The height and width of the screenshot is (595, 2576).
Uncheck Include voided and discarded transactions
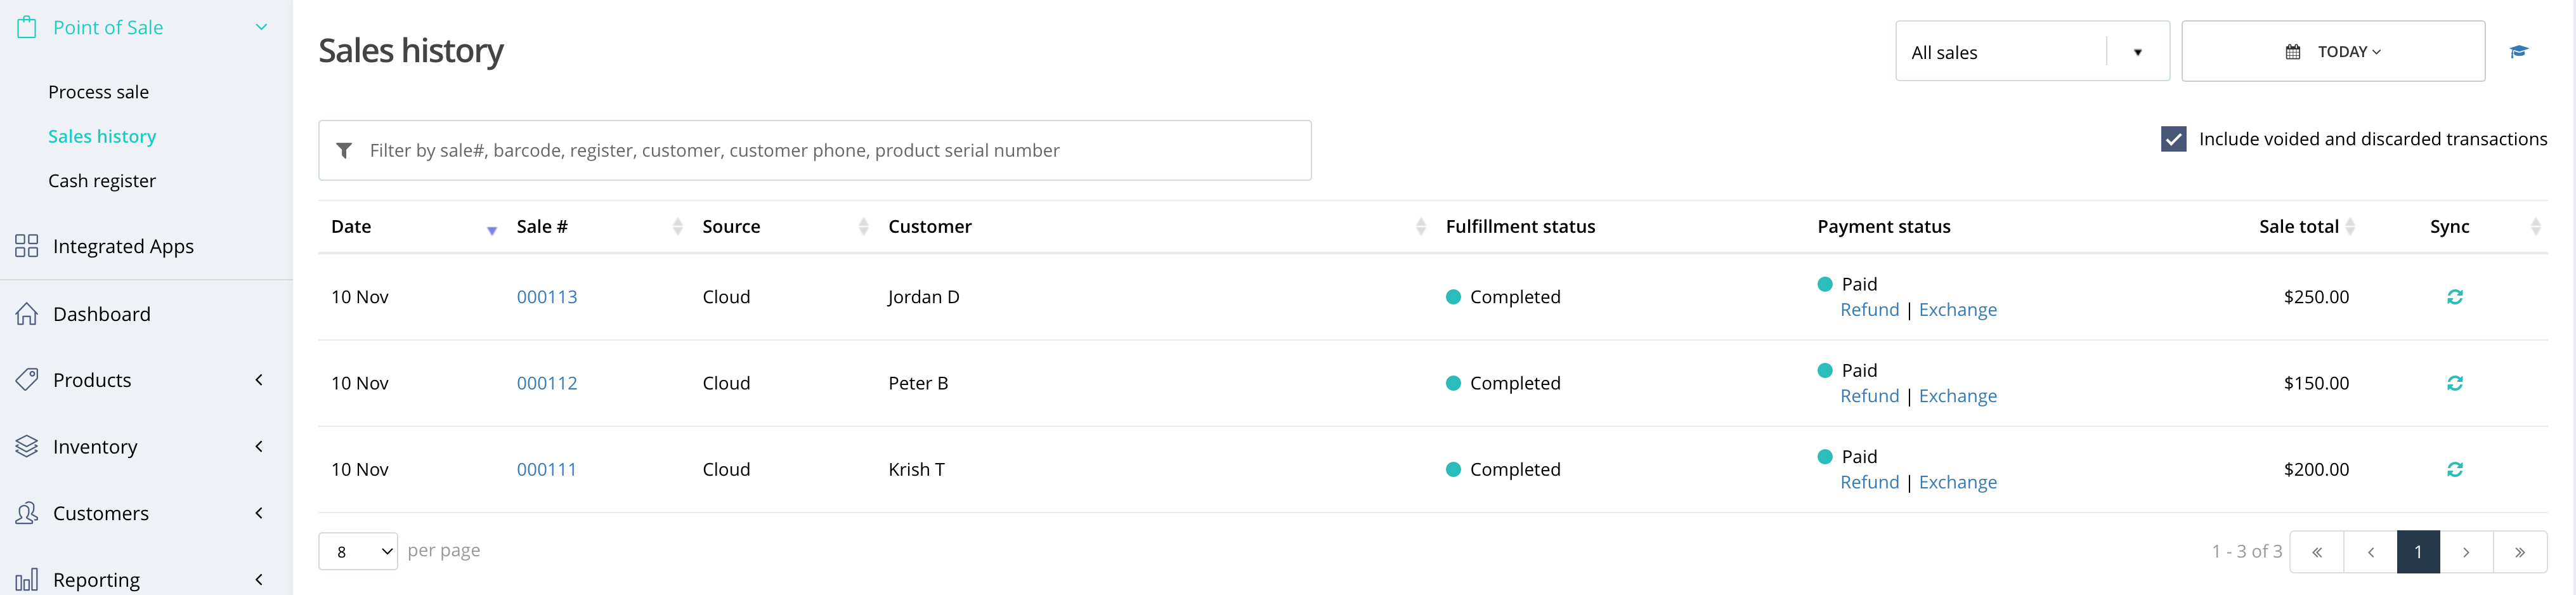click(x=2173, y=139)
